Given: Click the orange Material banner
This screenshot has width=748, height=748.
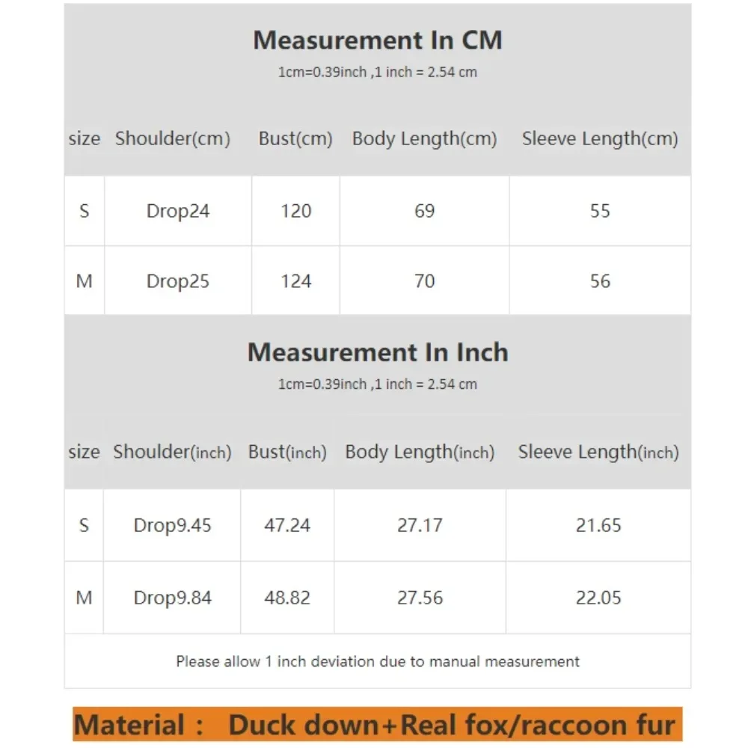Looking at the screenshot, I should click(378, 725).
